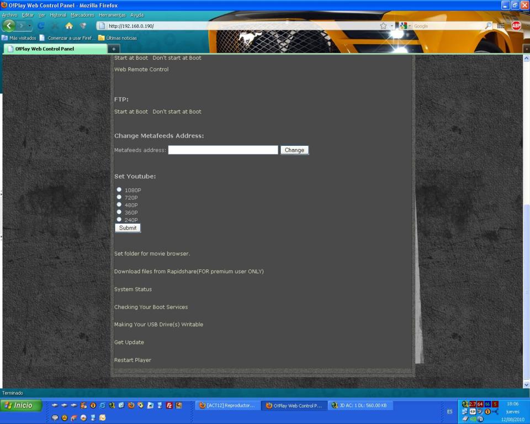Image resolution: width=530 pixels, height=424 pixels.
Task: Launch Internet Explorer from quick launch
Action: tap(103, 405)
